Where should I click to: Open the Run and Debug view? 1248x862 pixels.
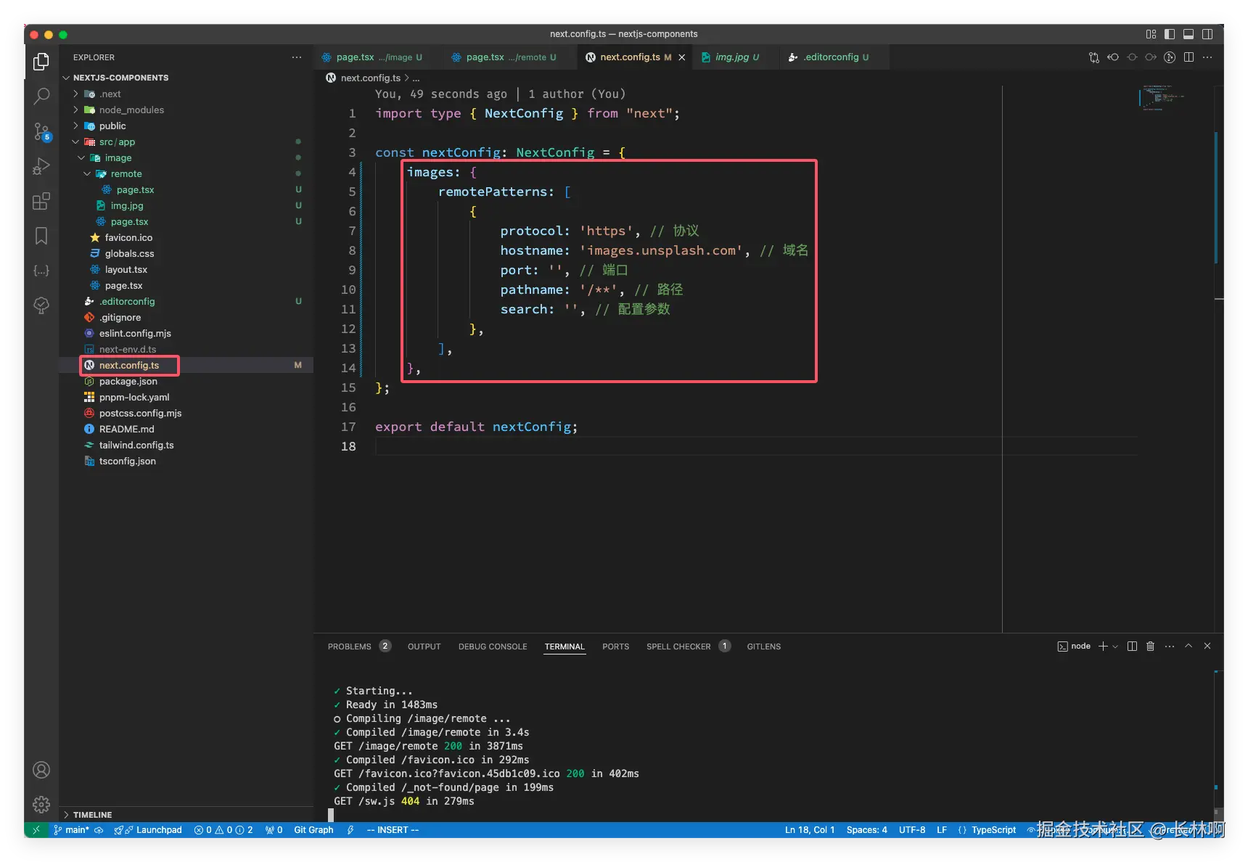41,166
